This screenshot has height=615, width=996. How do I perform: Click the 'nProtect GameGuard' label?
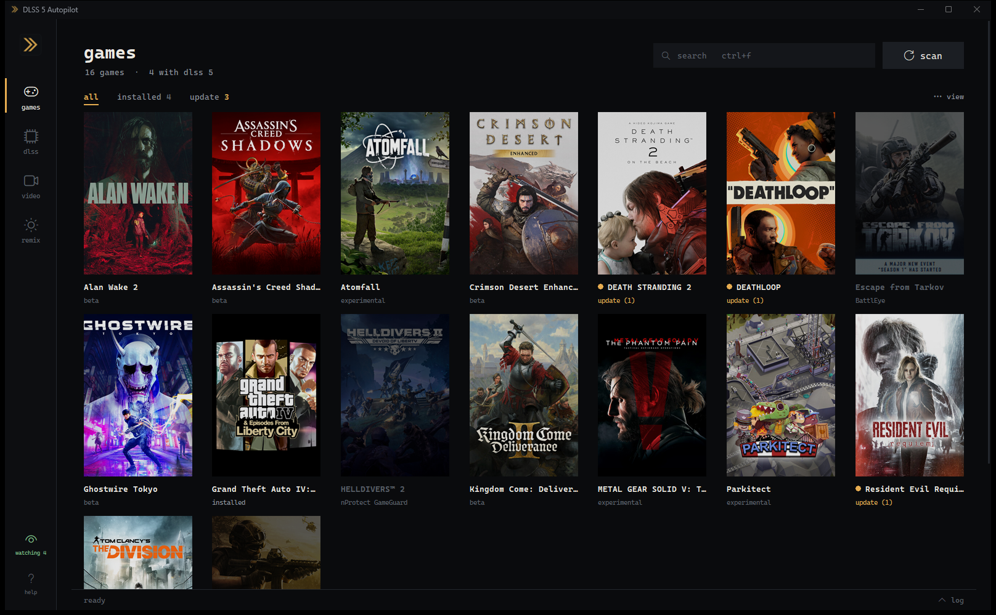[x=374, y=502]
